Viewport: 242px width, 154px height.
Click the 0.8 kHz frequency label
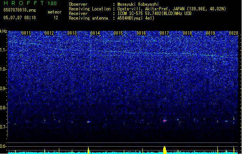pos(3,108)
